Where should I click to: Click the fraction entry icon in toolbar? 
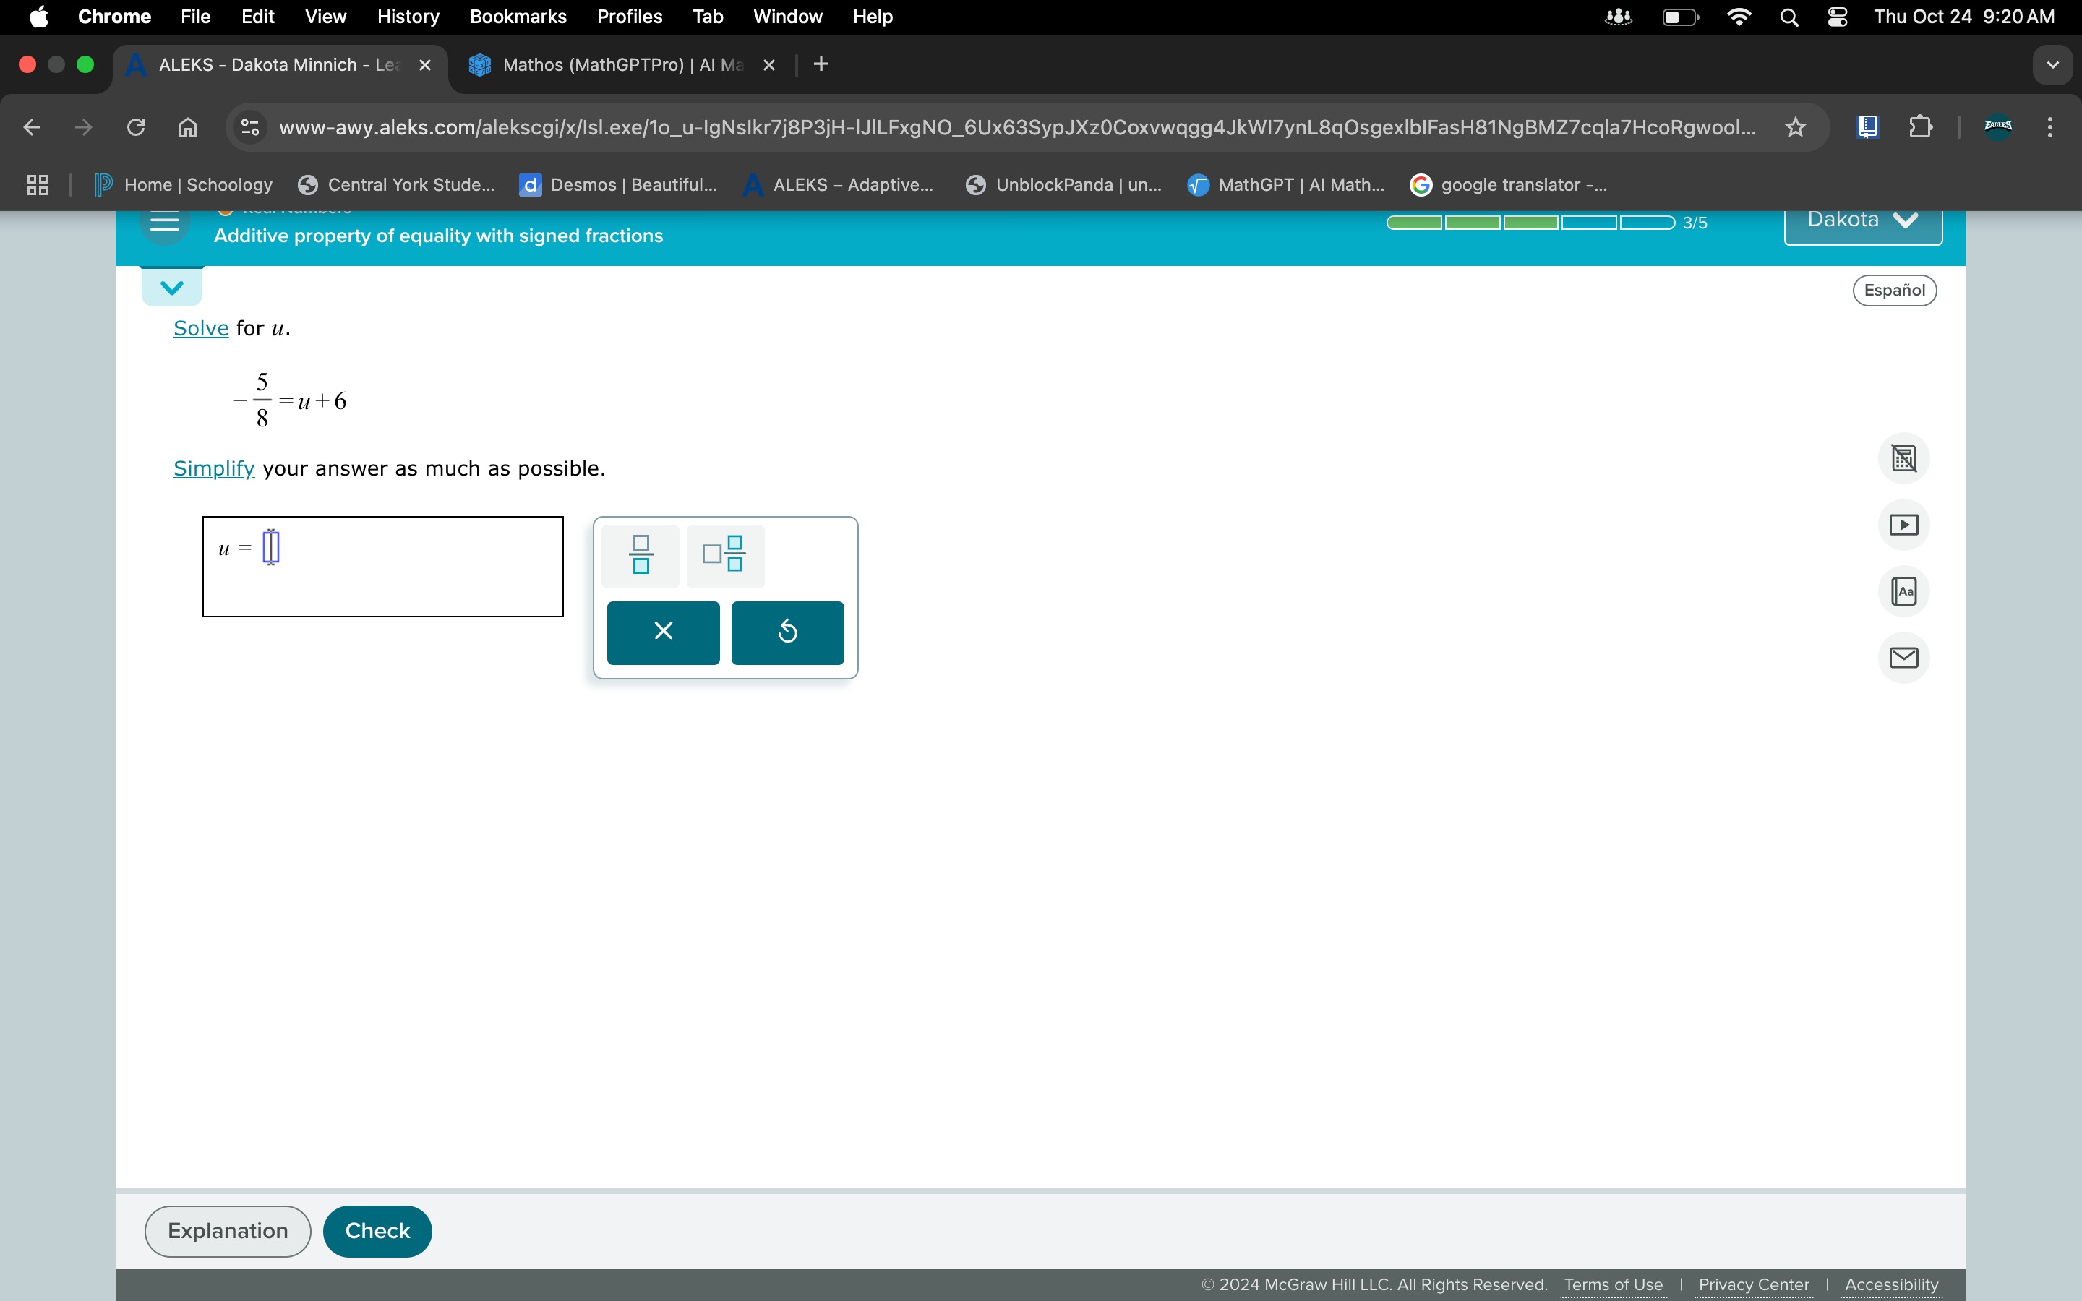click(x=640, y=553)
